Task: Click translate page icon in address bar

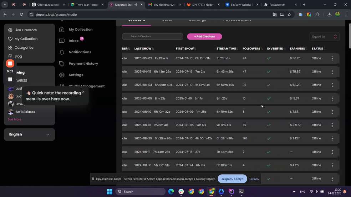Action: [274, 15]
